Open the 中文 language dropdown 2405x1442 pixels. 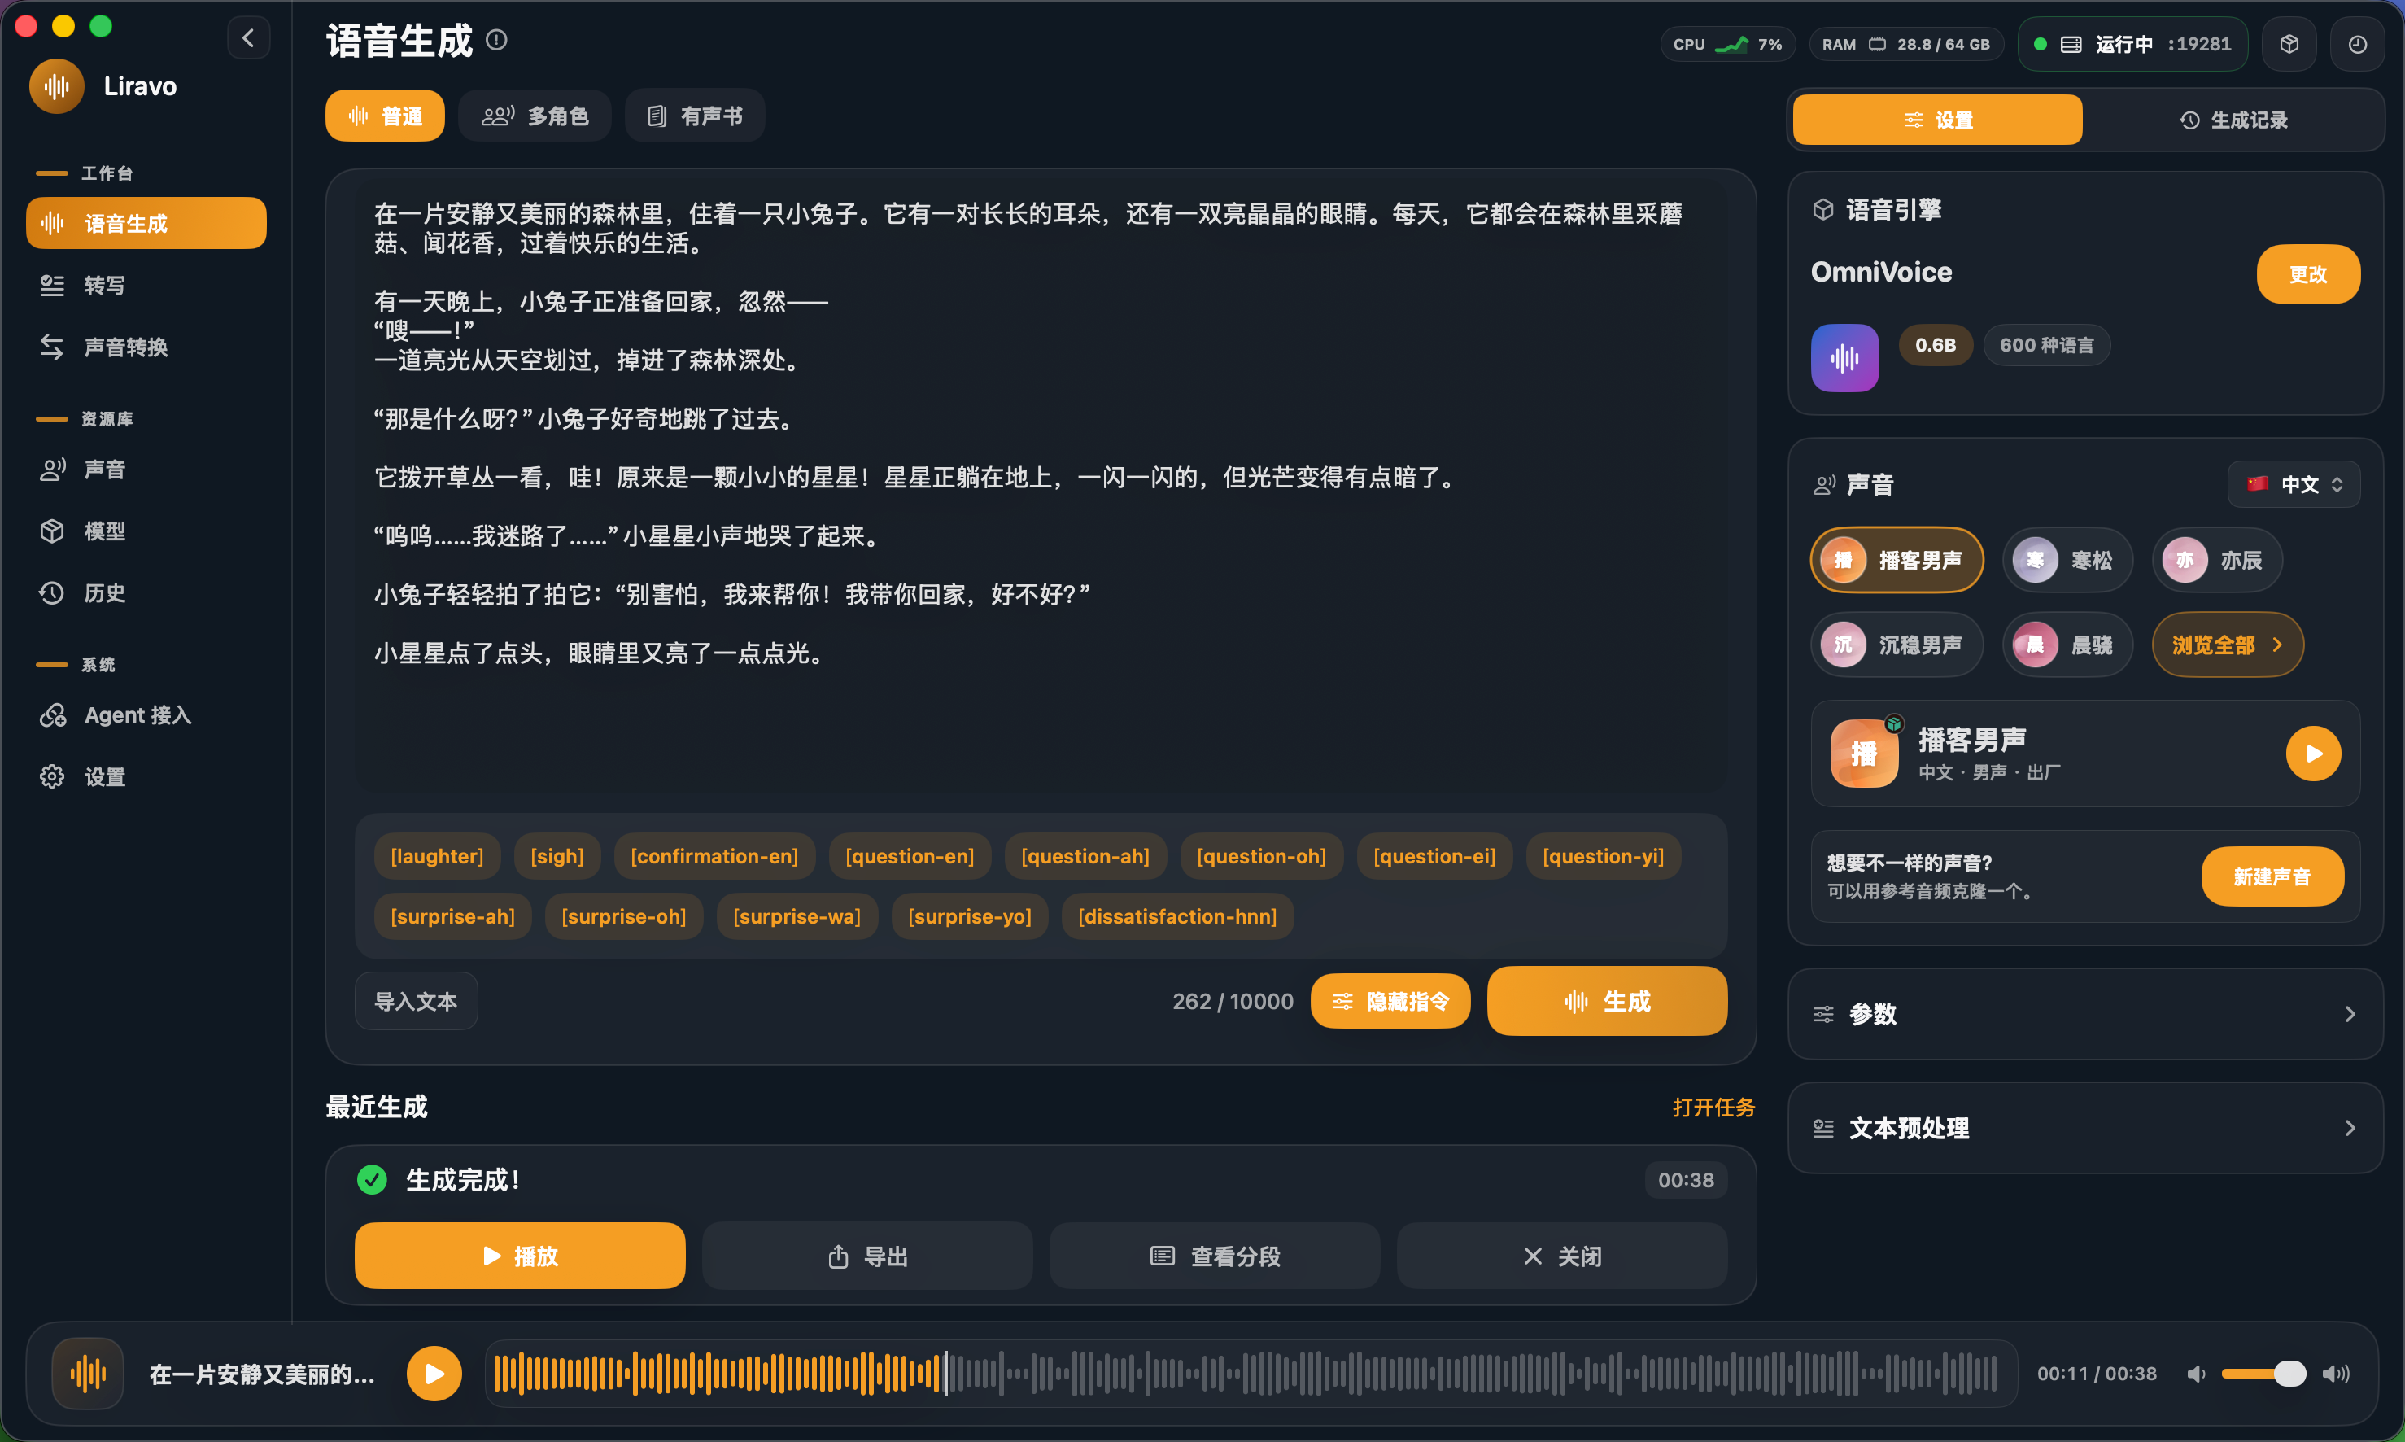(2294, 484)
